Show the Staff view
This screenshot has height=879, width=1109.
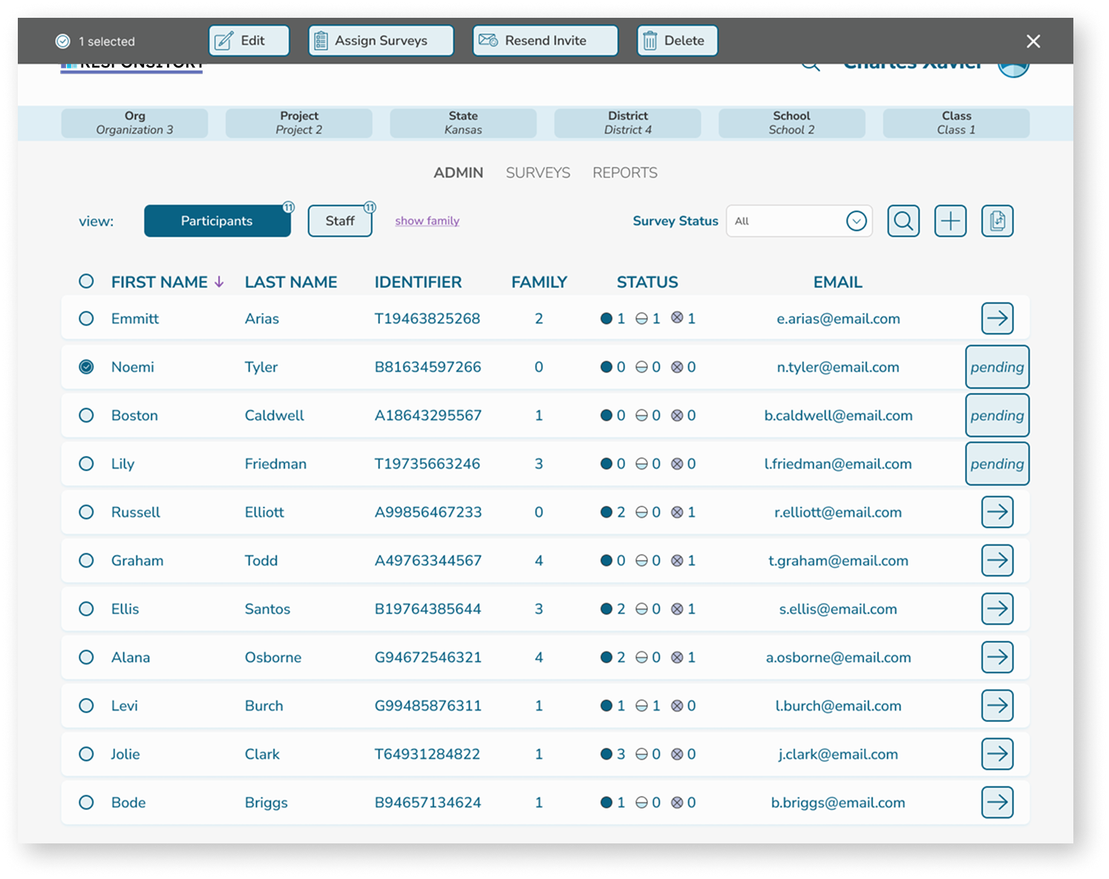[x=340, y=221]
